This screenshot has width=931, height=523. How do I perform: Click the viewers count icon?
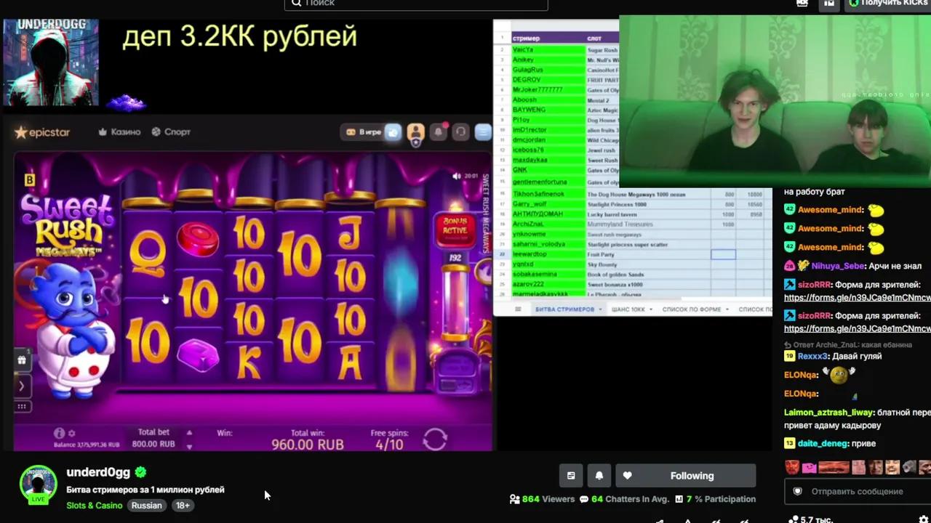point(515,499)
